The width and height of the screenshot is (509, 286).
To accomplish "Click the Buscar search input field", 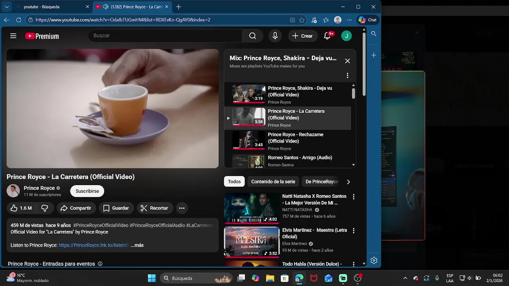I will [165, 36].
